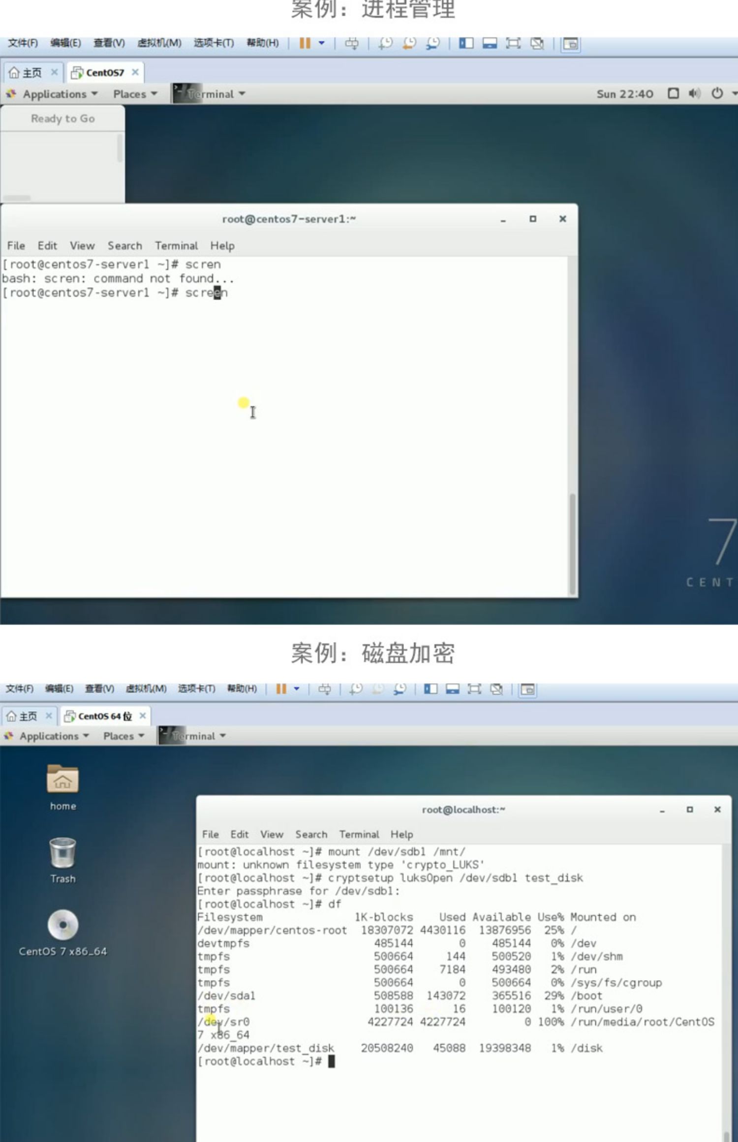Viewport: 738px width, 1142px height.
Task: Open the Sun 22:40 clock calendar
Action: 625,94
